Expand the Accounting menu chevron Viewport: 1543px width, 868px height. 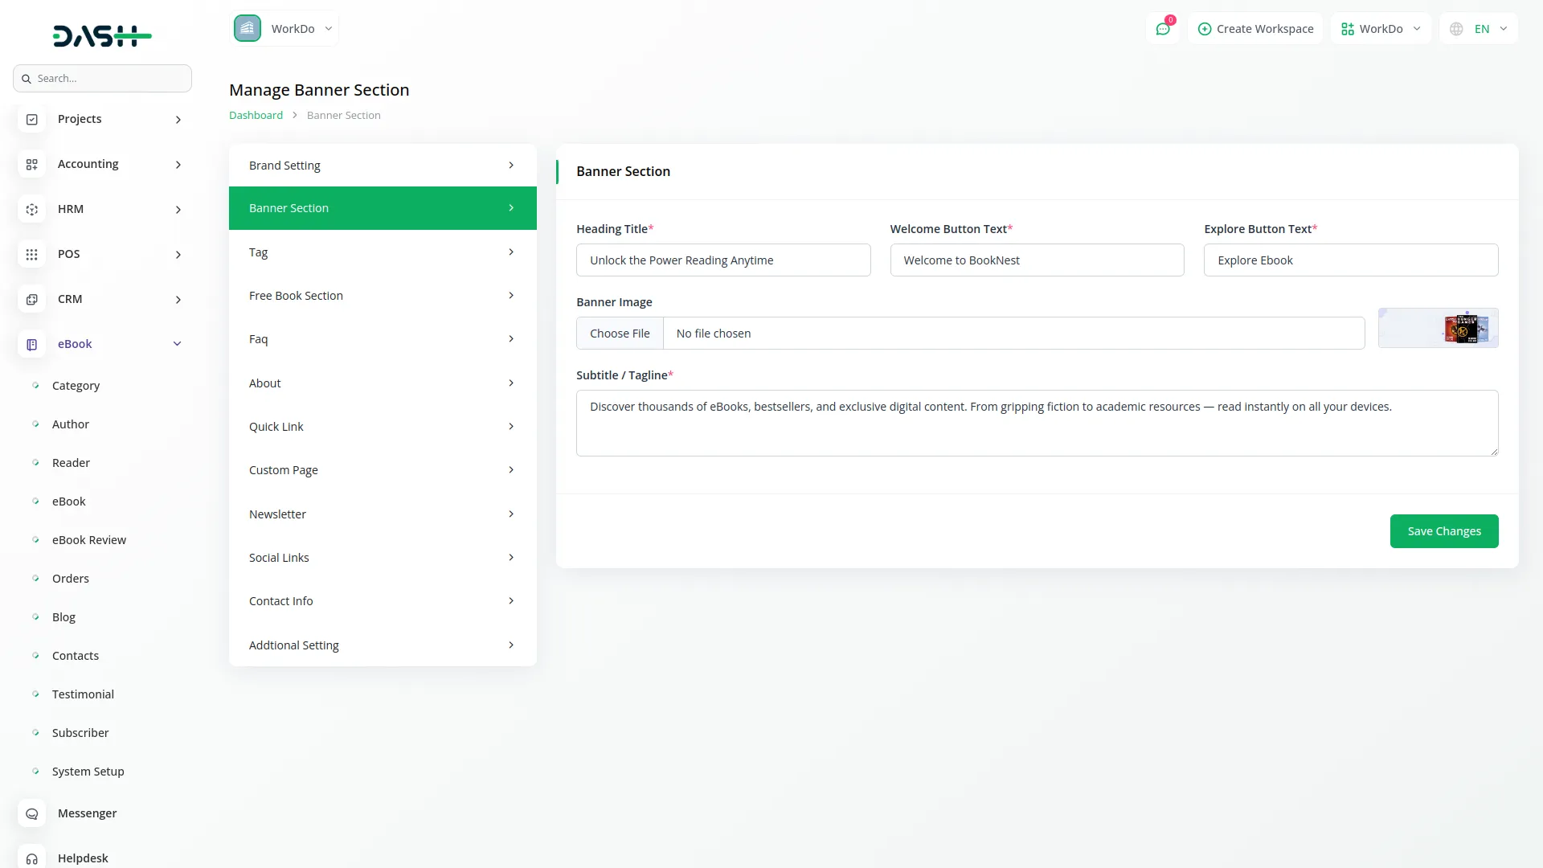[x=178, y=165]
